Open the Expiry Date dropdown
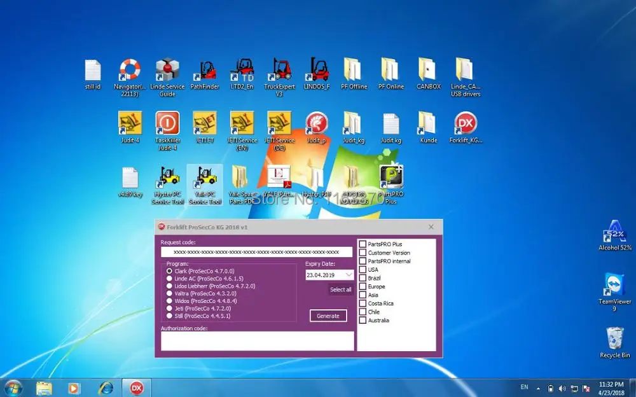This screenshot has width=636, height=397. 349,275
